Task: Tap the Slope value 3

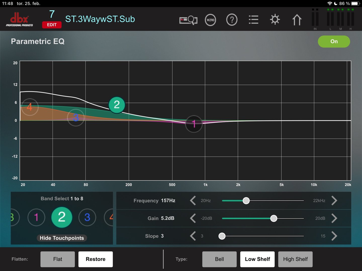Action: click(x=162, y=236)
